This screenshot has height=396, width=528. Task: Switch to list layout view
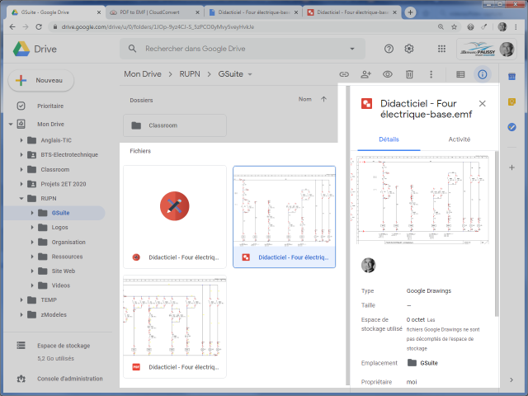460,74
